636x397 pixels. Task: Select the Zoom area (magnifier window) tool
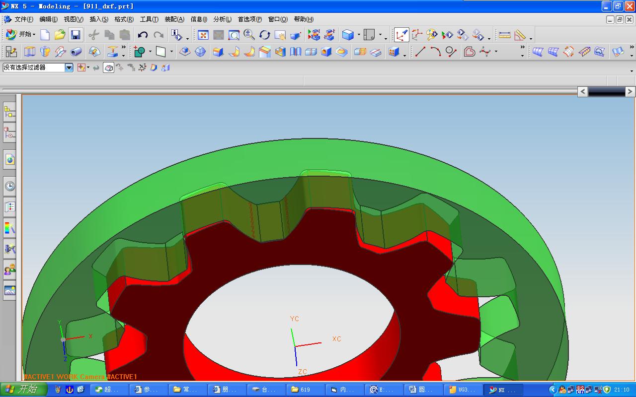[x=234, y=35]
